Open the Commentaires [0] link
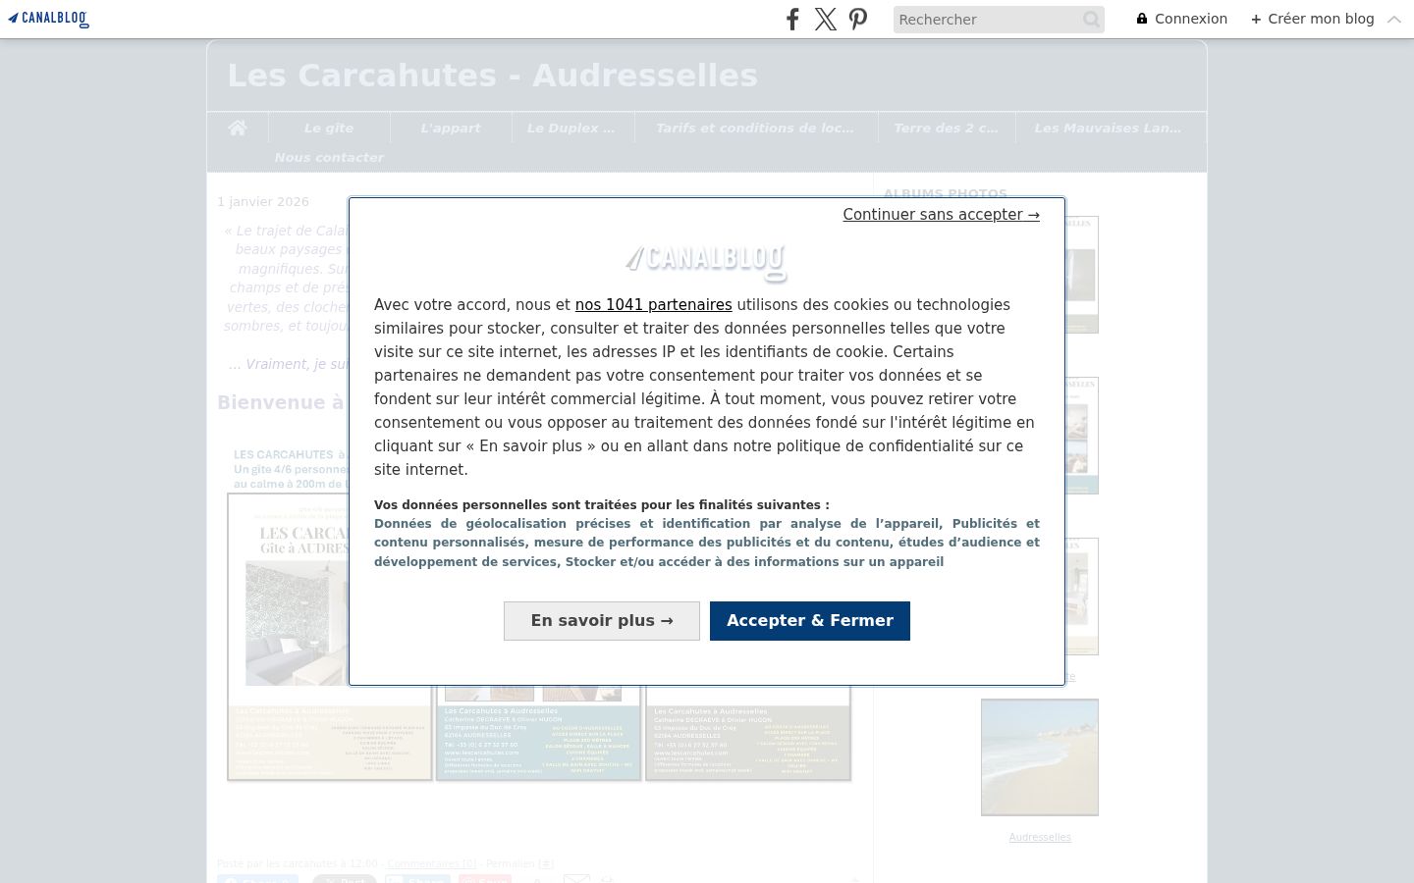Image resolution: width=1414 pixels, height=883 pixels. [431, 864]
